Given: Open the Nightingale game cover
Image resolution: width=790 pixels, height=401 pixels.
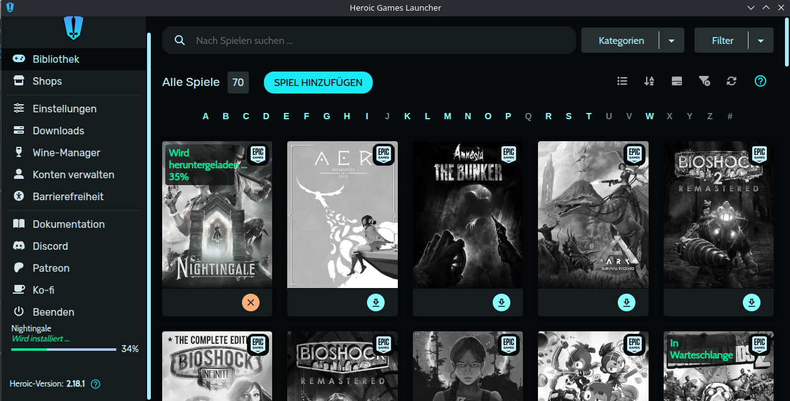Looking at the screenshot, I should tap(217, 215).
